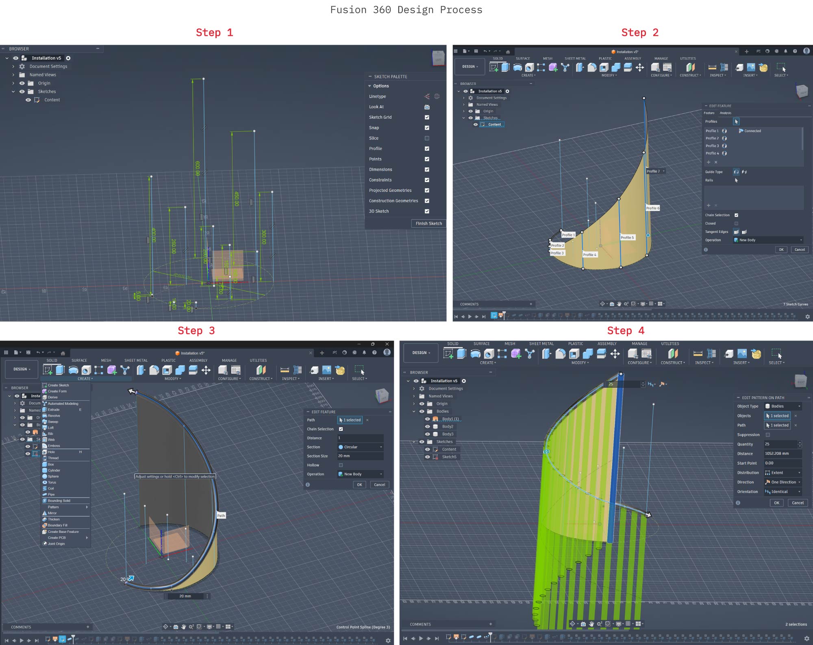Click the Extrude icon in Step 4 toolbar
Screen dimensions: 813x645
click(x=461, y=354)
